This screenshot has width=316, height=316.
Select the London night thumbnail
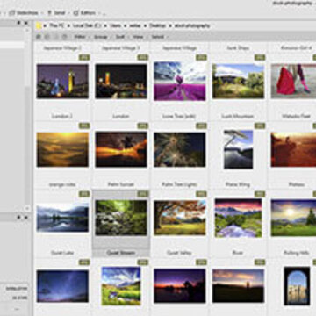[x=121, y=81]
